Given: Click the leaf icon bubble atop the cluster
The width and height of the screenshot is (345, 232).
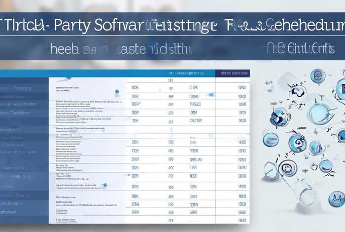Looking at the screenshot, I should click(x=317, y=76).
